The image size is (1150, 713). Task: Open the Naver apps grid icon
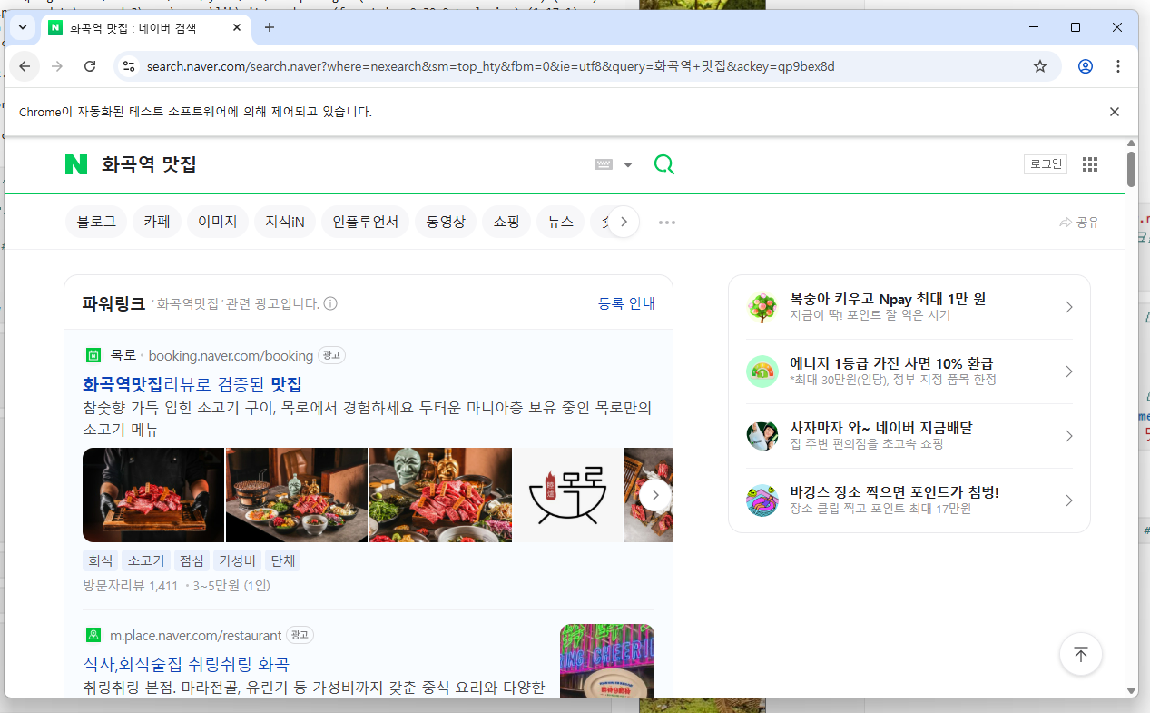click(1090, 164)
